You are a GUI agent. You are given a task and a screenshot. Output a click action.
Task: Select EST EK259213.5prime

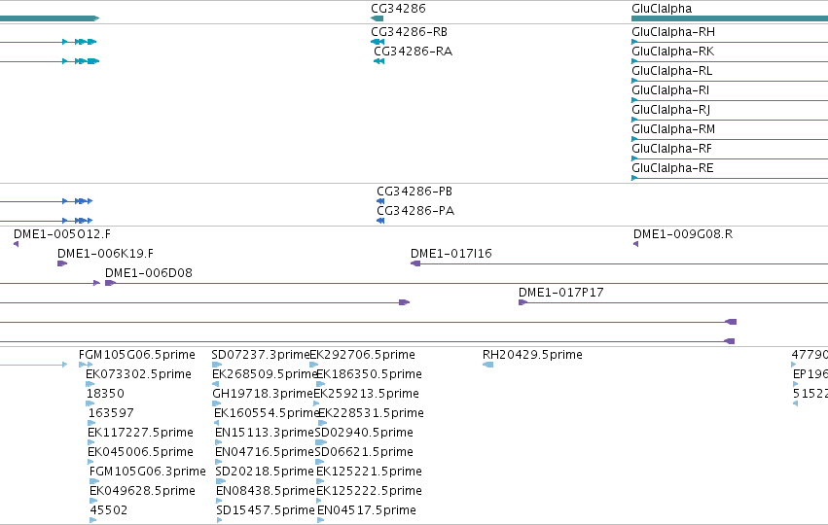[367, 394]
